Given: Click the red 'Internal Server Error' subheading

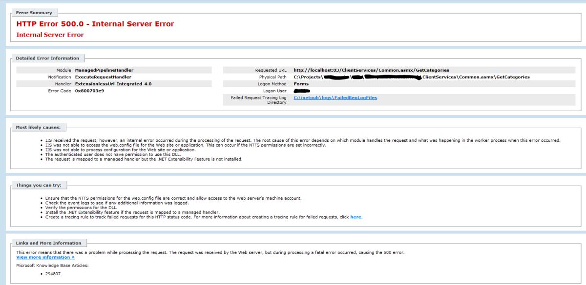Looking at the screenshot, I should [x=50, y=35].
